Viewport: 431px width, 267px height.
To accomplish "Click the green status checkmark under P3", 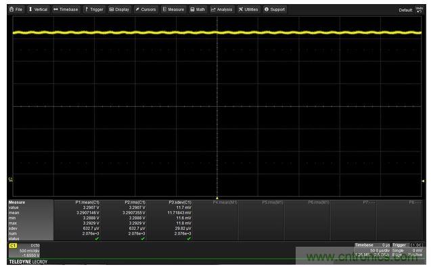I will pyautogui.click(x=189, y=239).
